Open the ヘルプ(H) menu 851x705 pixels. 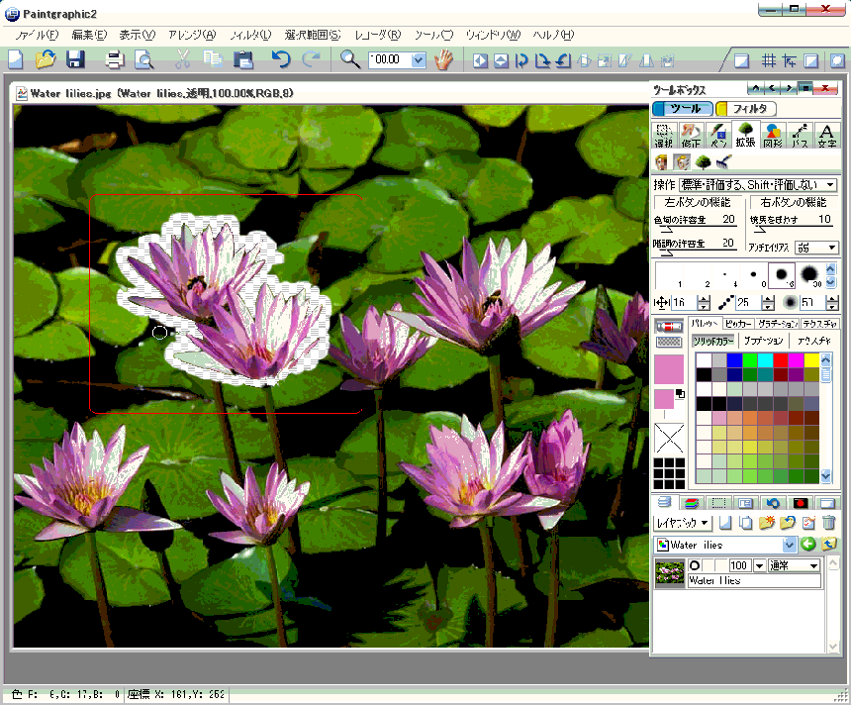coord(553,35)
